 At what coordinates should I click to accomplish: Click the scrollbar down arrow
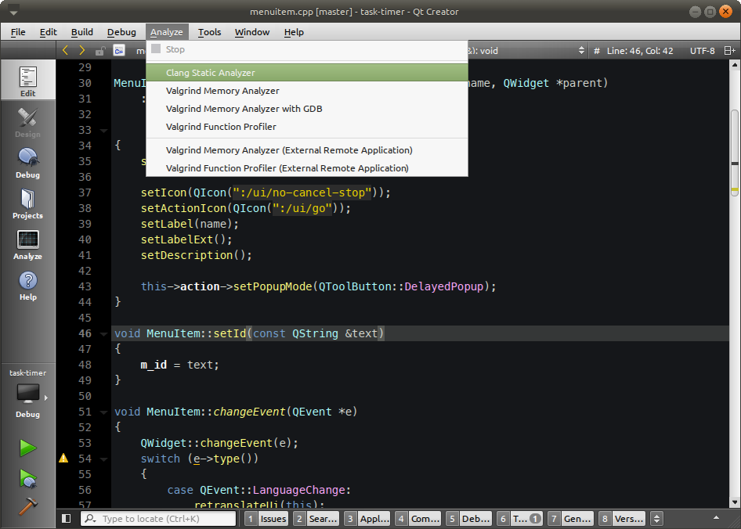[735, 502]
